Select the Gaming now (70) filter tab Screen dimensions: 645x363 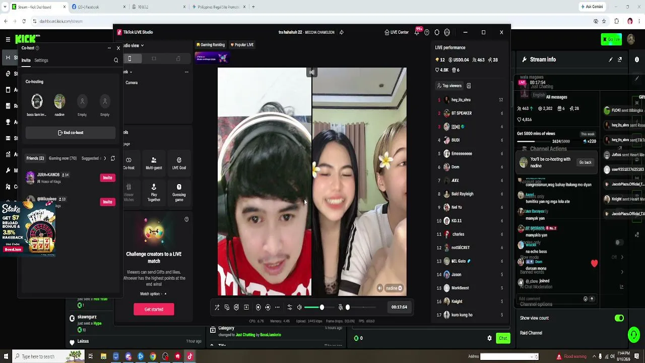click(62, 158)
